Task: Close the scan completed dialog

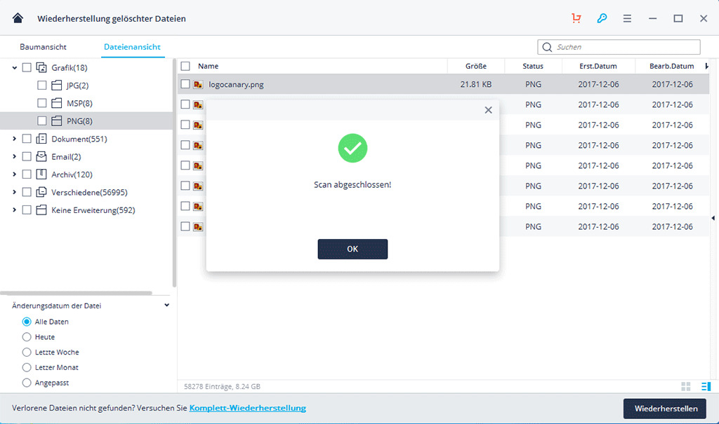Action: point(488,110)
